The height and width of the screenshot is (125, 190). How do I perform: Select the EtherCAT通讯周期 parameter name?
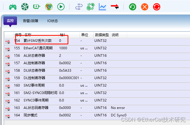pyautogui.click(x=38, y=48)
